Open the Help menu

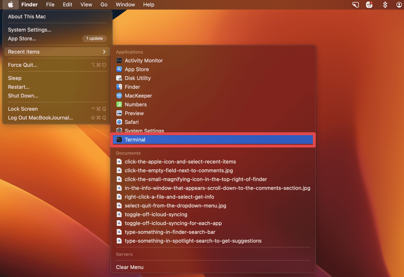pos(149,5)
